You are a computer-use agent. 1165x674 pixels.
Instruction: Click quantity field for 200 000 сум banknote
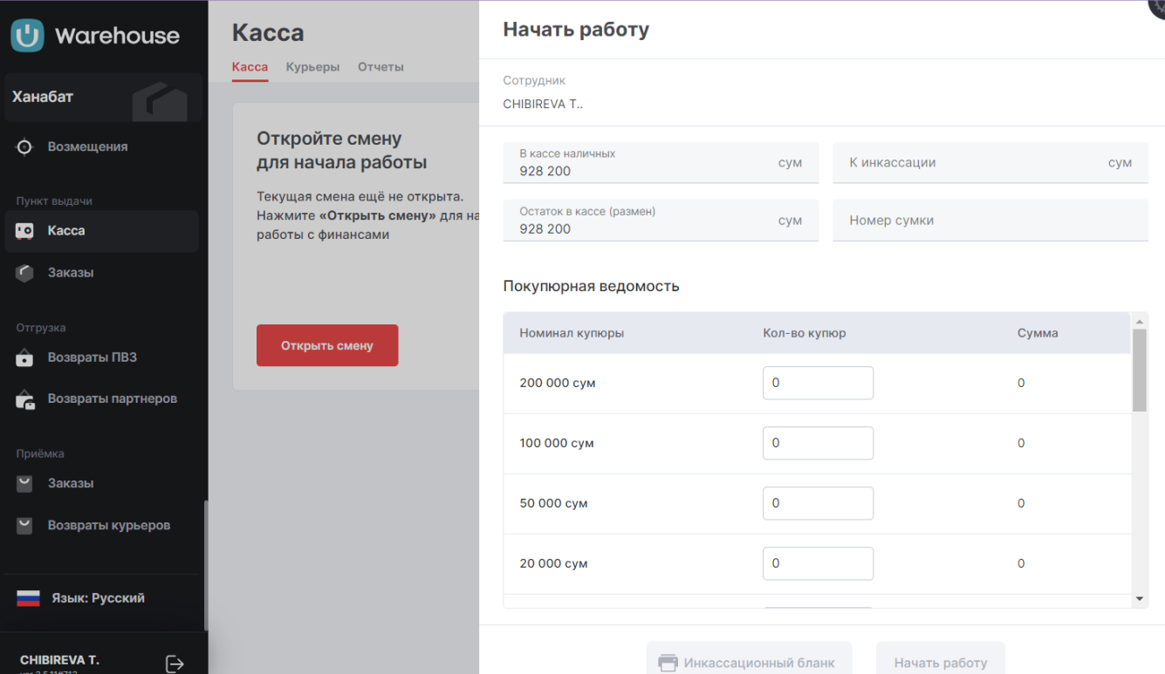818,383
